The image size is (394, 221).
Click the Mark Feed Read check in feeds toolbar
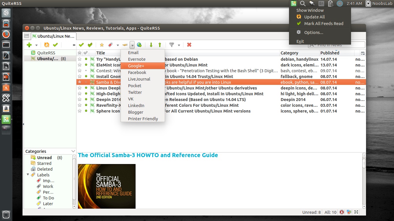tap(55, 45)
